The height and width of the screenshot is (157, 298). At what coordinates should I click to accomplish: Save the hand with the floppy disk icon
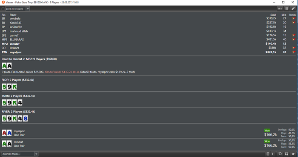[287, 154]
